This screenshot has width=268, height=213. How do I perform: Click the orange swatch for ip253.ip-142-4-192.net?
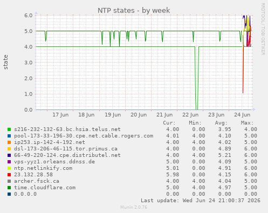(9, 142)
